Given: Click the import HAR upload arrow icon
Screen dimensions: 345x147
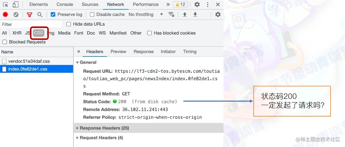Looking at the screenshot, I should 185,14.
